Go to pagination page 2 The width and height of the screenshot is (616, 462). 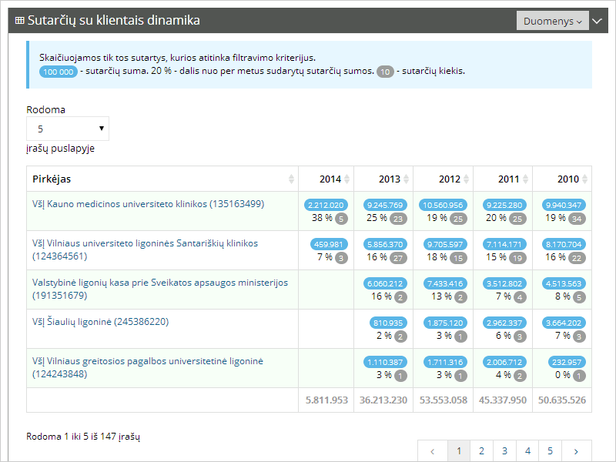pos(481,451)
